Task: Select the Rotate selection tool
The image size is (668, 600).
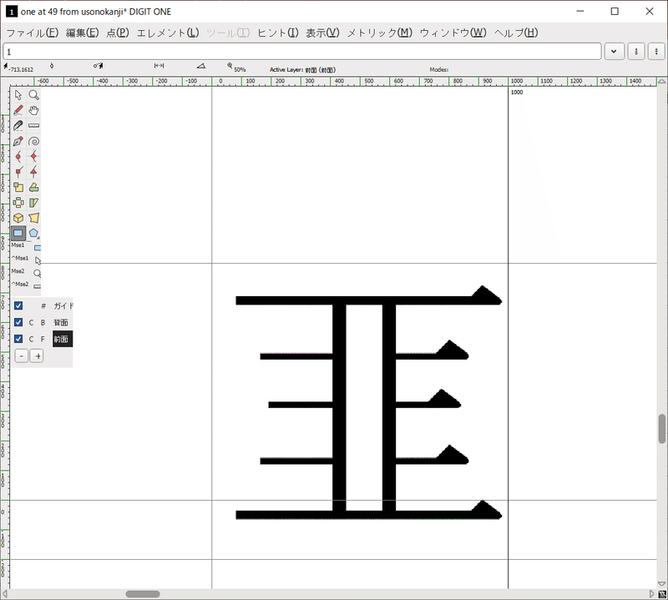Action: tap(33, 187)
